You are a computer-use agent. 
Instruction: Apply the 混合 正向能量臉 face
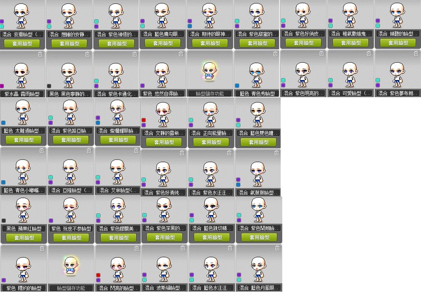211,142
